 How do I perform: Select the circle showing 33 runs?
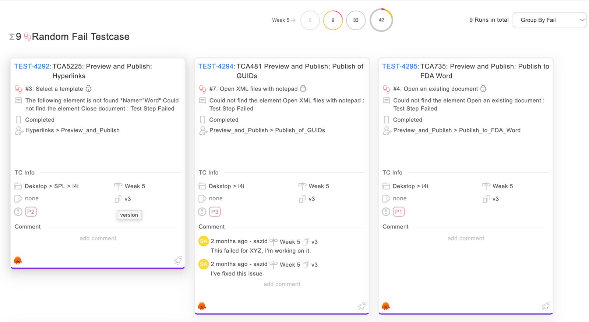point(356,20)
